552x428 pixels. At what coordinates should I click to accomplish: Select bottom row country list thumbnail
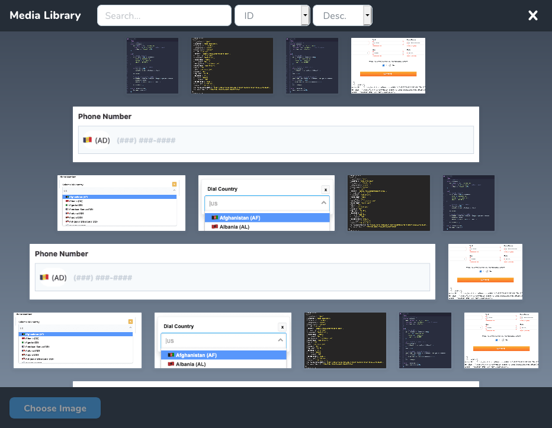(x=78, y=340)
